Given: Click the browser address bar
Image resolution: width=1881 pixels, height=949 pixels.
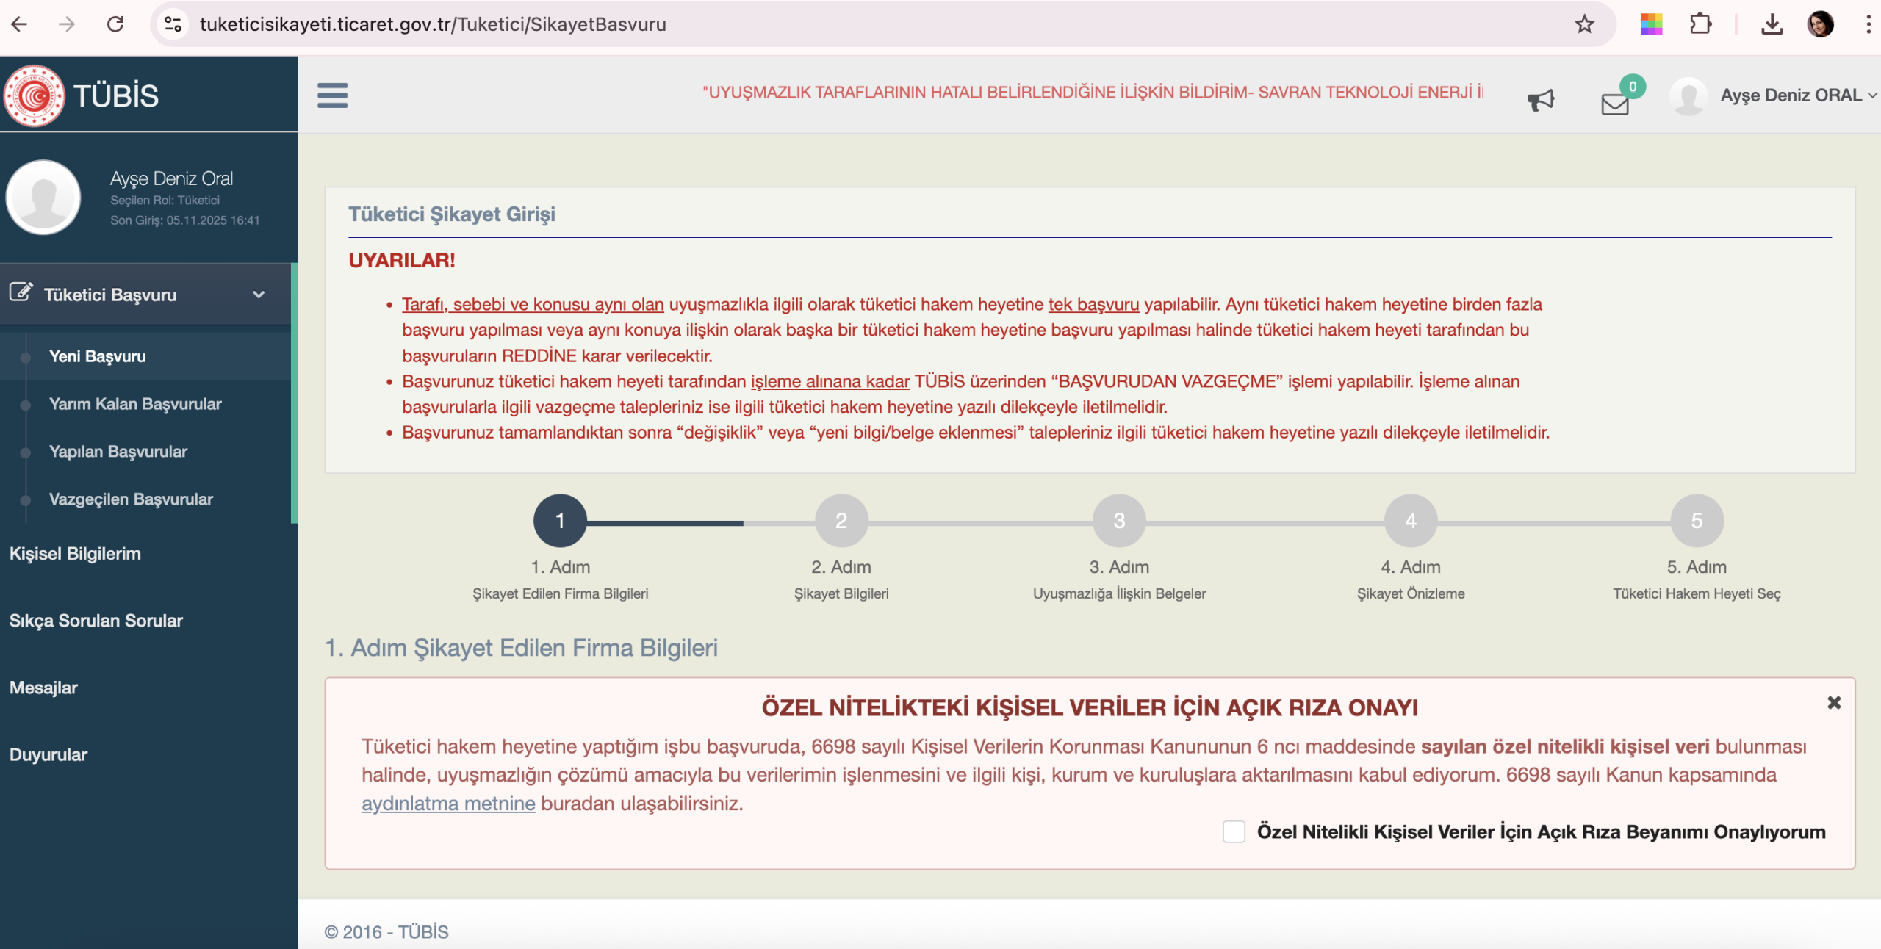Looking at the screenshot, I should pos(808,24).
